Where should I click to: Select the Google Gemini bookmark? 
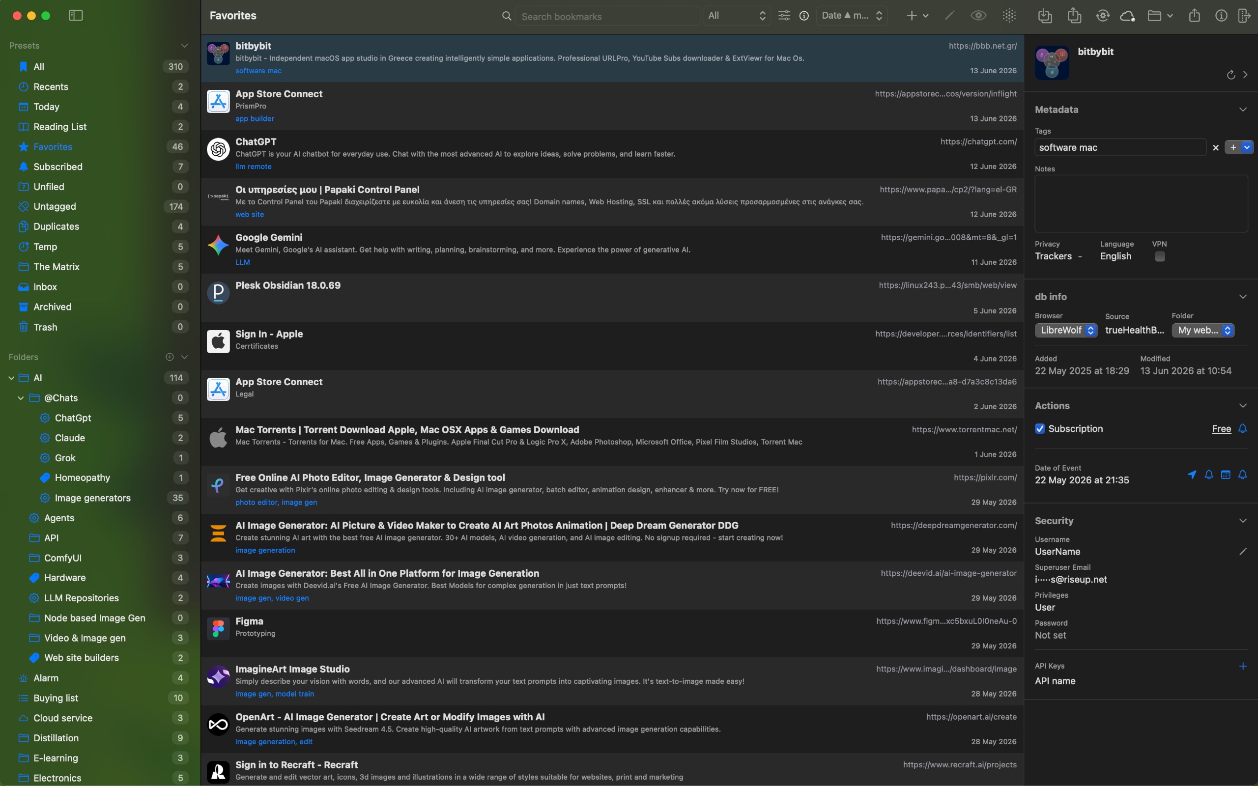[x=612, y=250]
